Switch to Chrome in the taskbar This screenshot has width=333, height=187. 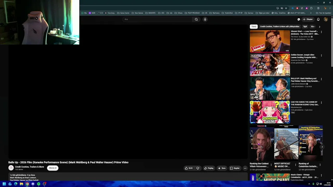(x=27, y=184)
